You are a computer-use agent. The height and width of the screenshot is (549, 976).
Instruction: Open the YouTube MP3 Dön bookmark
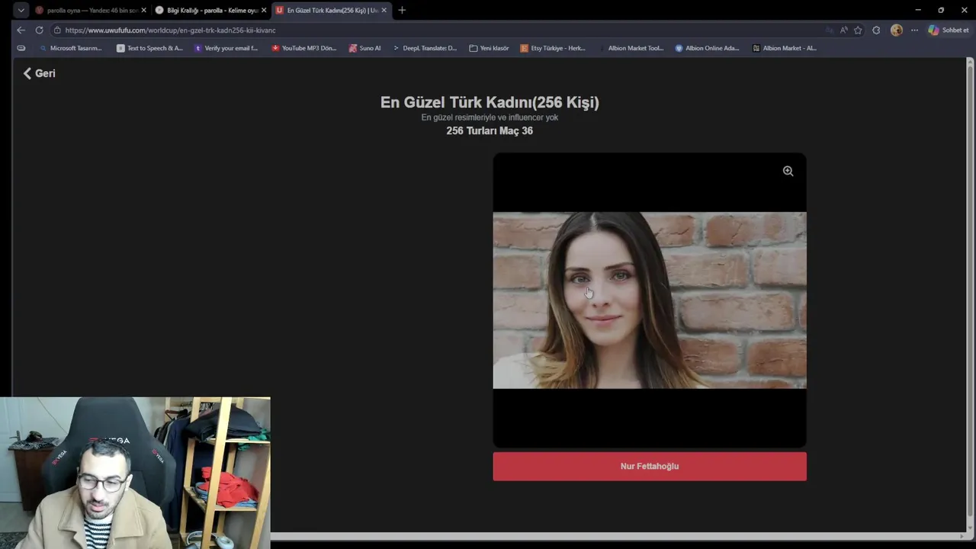(x=303, y=48)
